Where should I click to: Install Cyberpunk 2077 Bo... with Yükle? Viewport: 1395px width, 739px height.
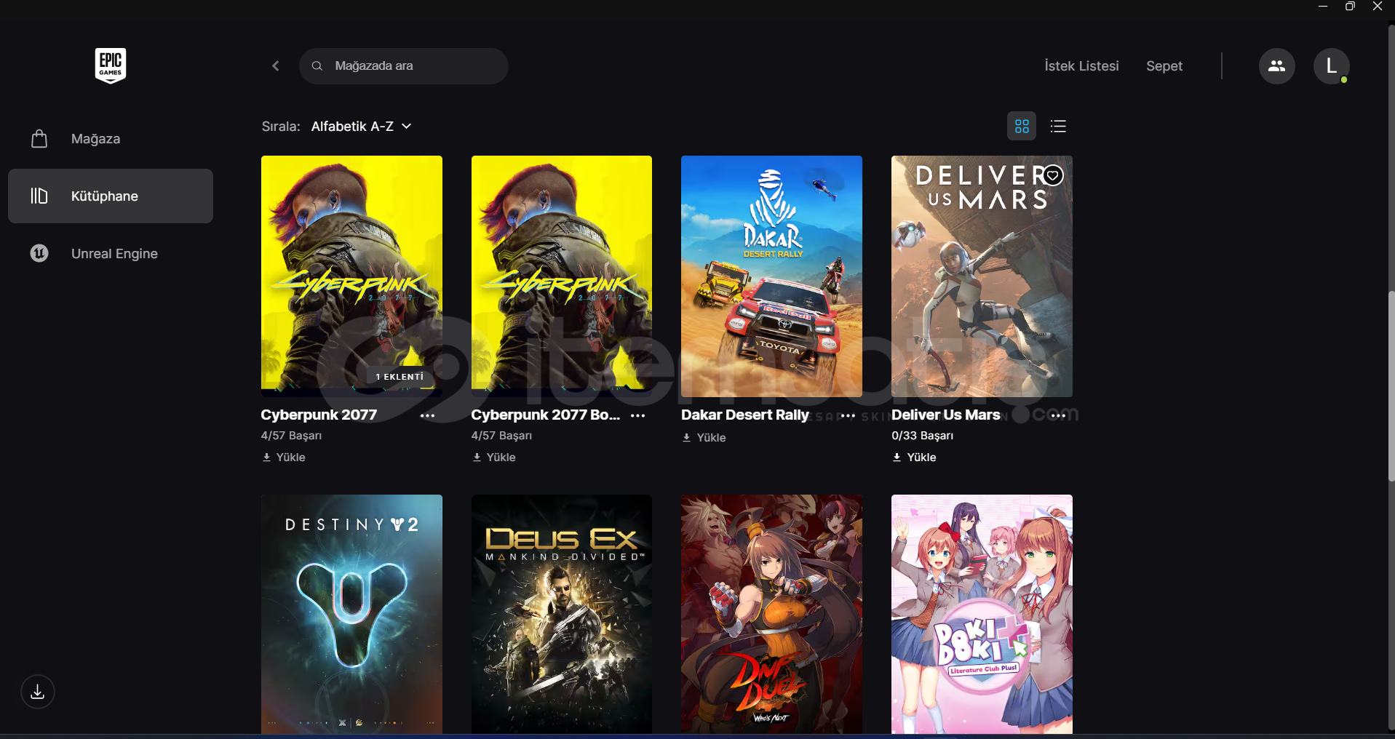click(x=494, y=458)
